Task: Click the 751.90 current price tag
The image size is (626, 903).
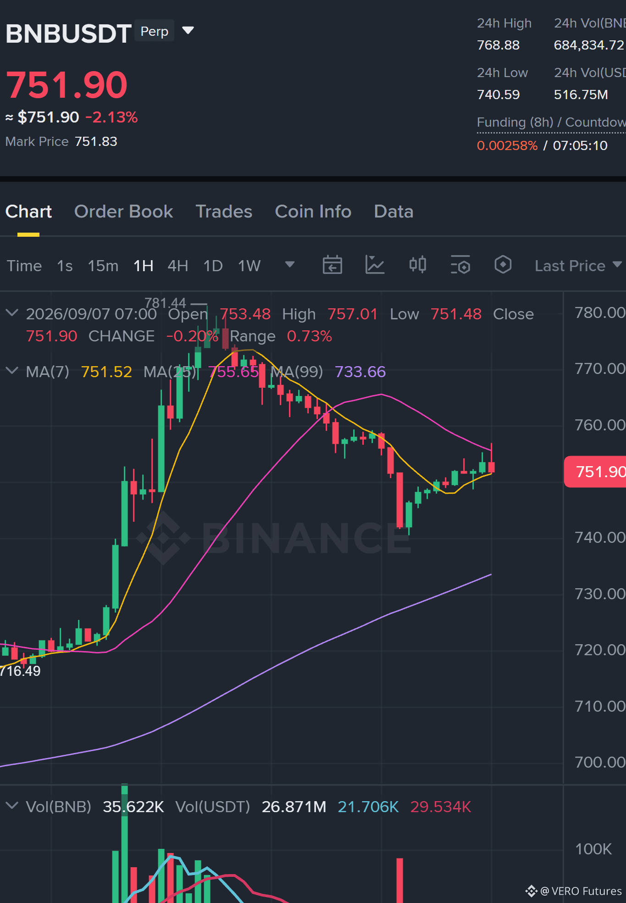Action: point(595,472)
